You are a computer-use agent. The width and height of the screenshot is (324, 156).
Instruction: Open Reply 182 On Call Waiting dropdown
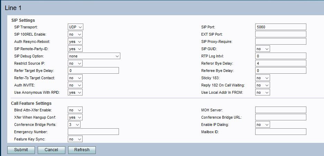click(x=262, y=85)
